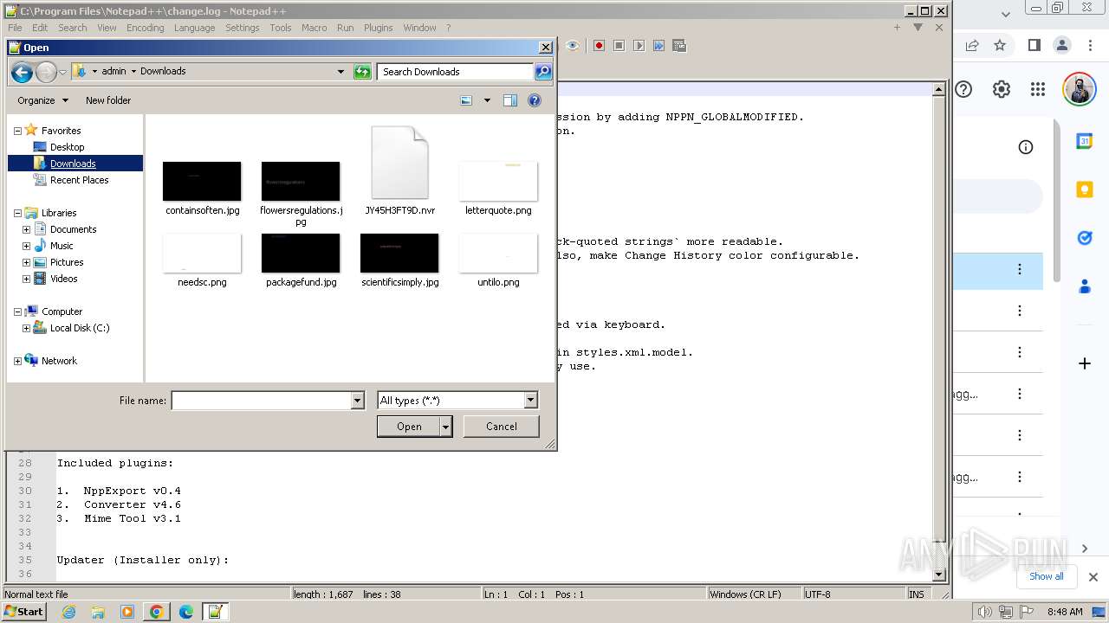Image resolution: width=1109 pixels, height=623 pixels.
Task: Click the monitoring eye icon in Notepad++
Action: click(572, 46)
